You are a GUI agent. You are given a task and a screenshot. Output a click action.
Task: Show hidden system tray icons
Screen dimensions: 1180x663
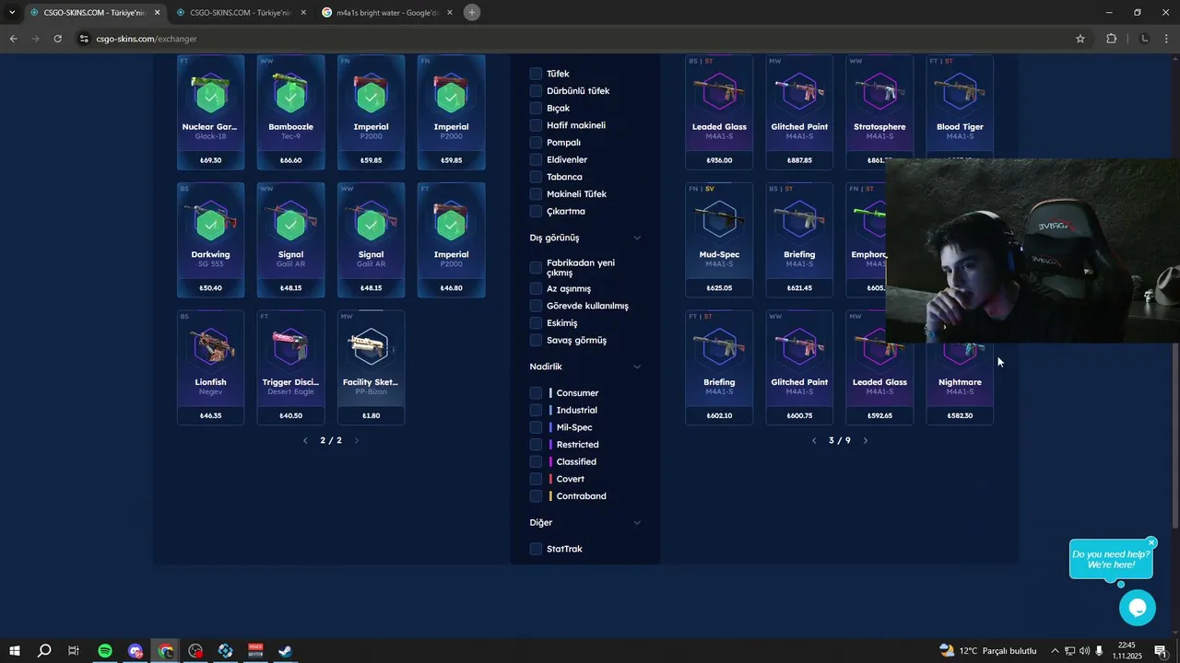point(1055,651)
